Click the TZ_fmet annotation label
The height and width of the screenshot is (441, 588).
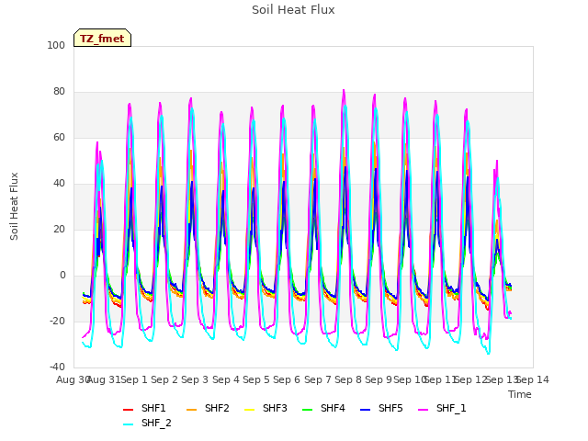[102, 39]
